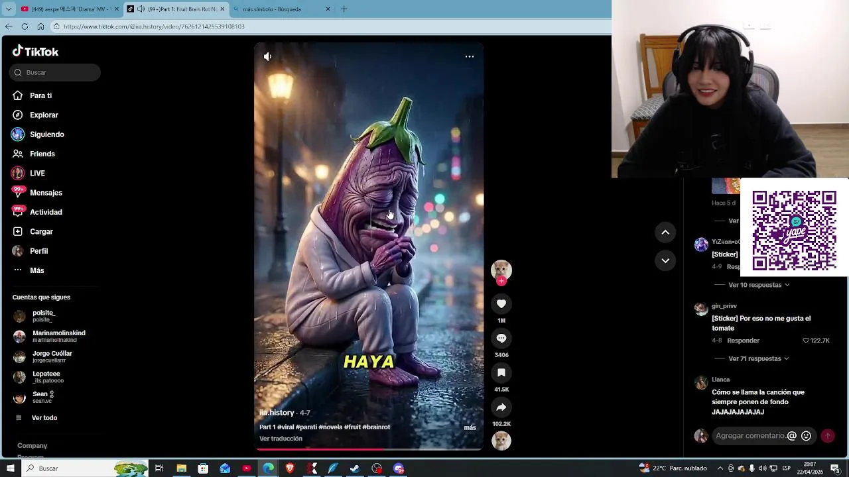This screenshot has height=477, width=849.
Task: Click the #brainrot hashtag
Action: click(376, 427)
